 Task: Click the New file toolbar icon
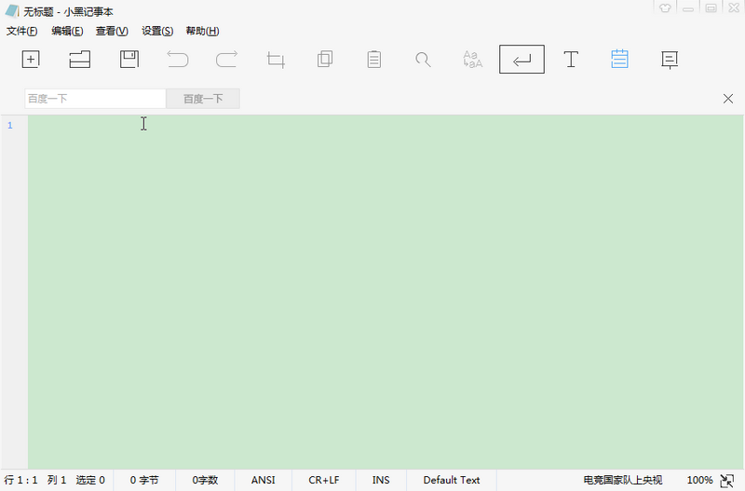(31, 60)
